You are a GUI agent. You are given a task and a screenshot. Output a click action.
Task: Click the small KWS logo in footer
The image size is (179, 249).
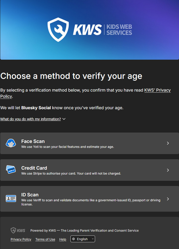[x=18, y=230]
